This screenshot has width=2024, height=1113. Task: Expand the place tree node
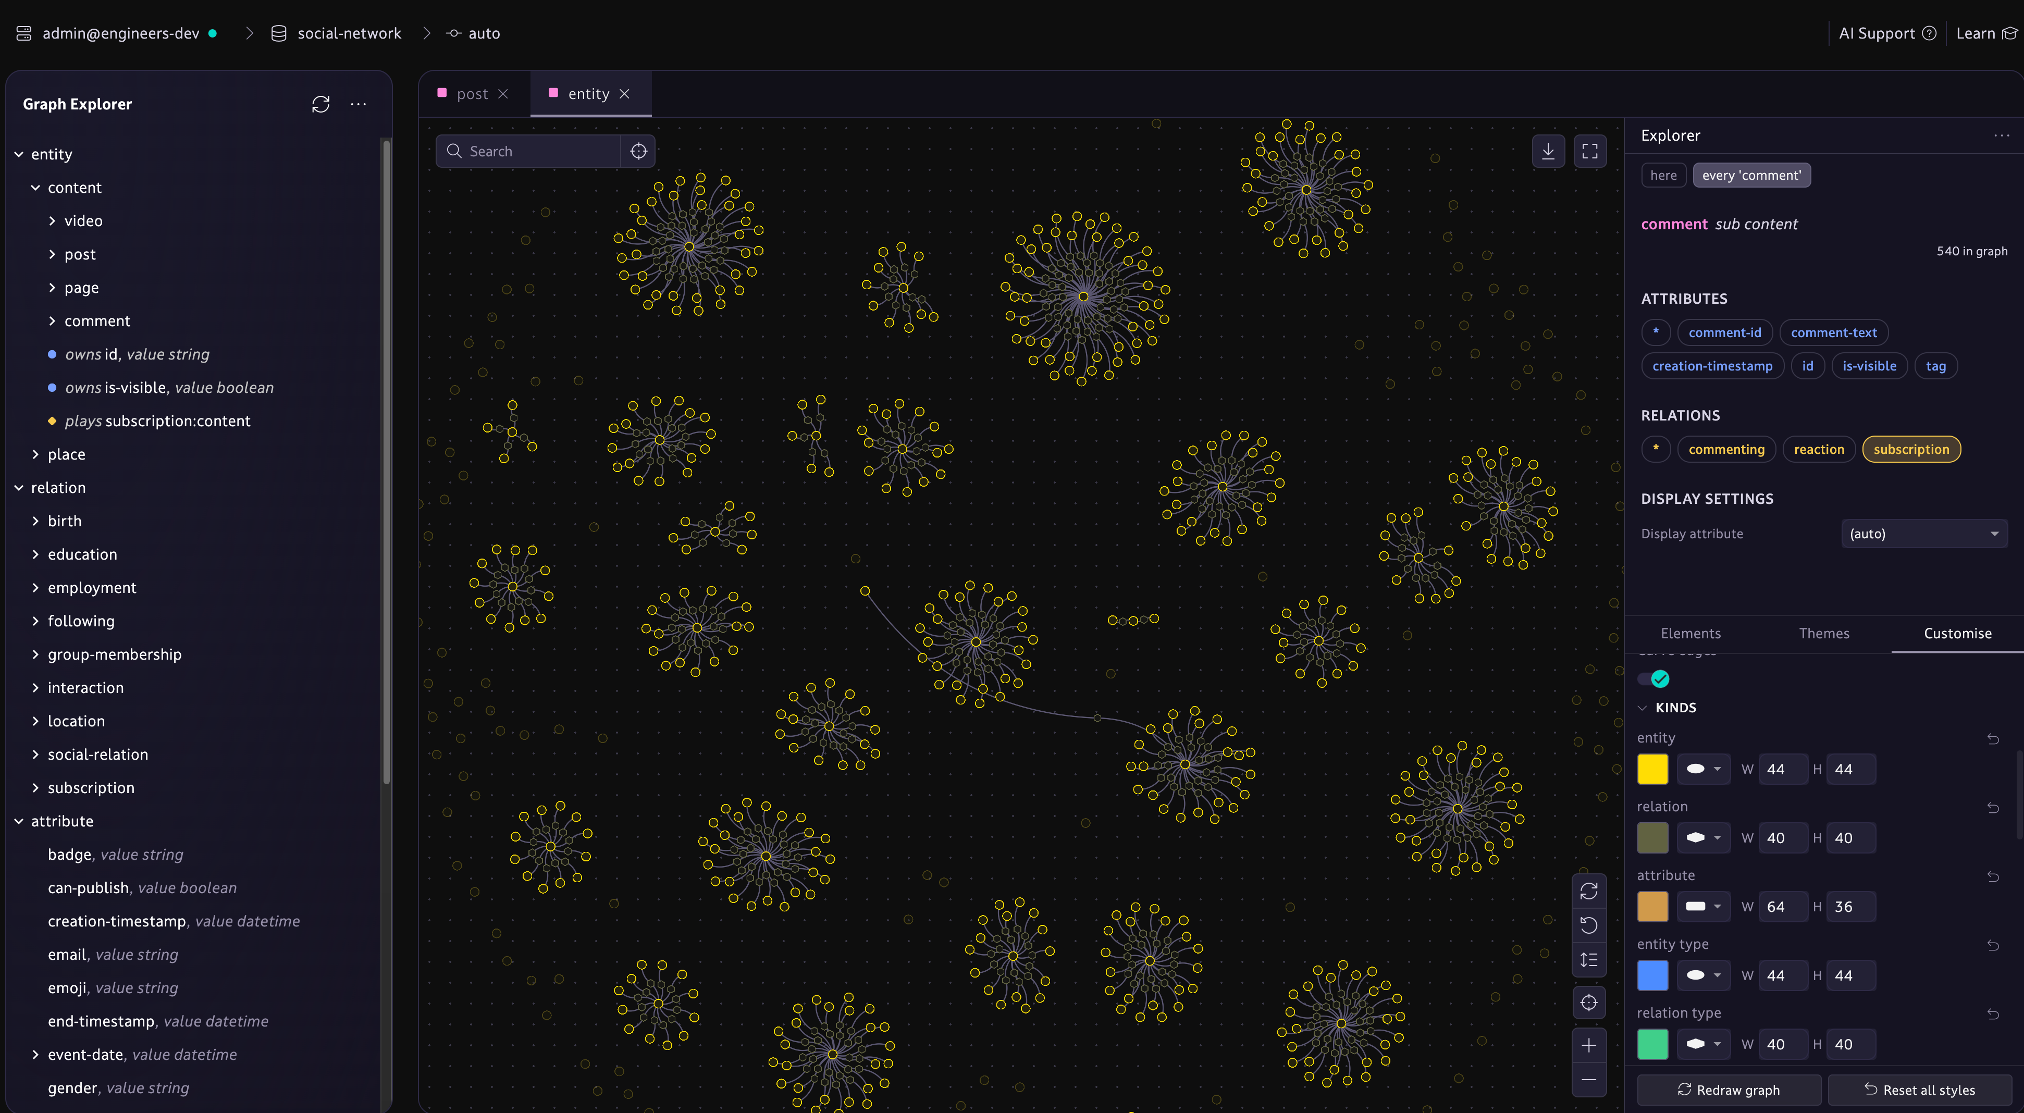coord(35,455)
